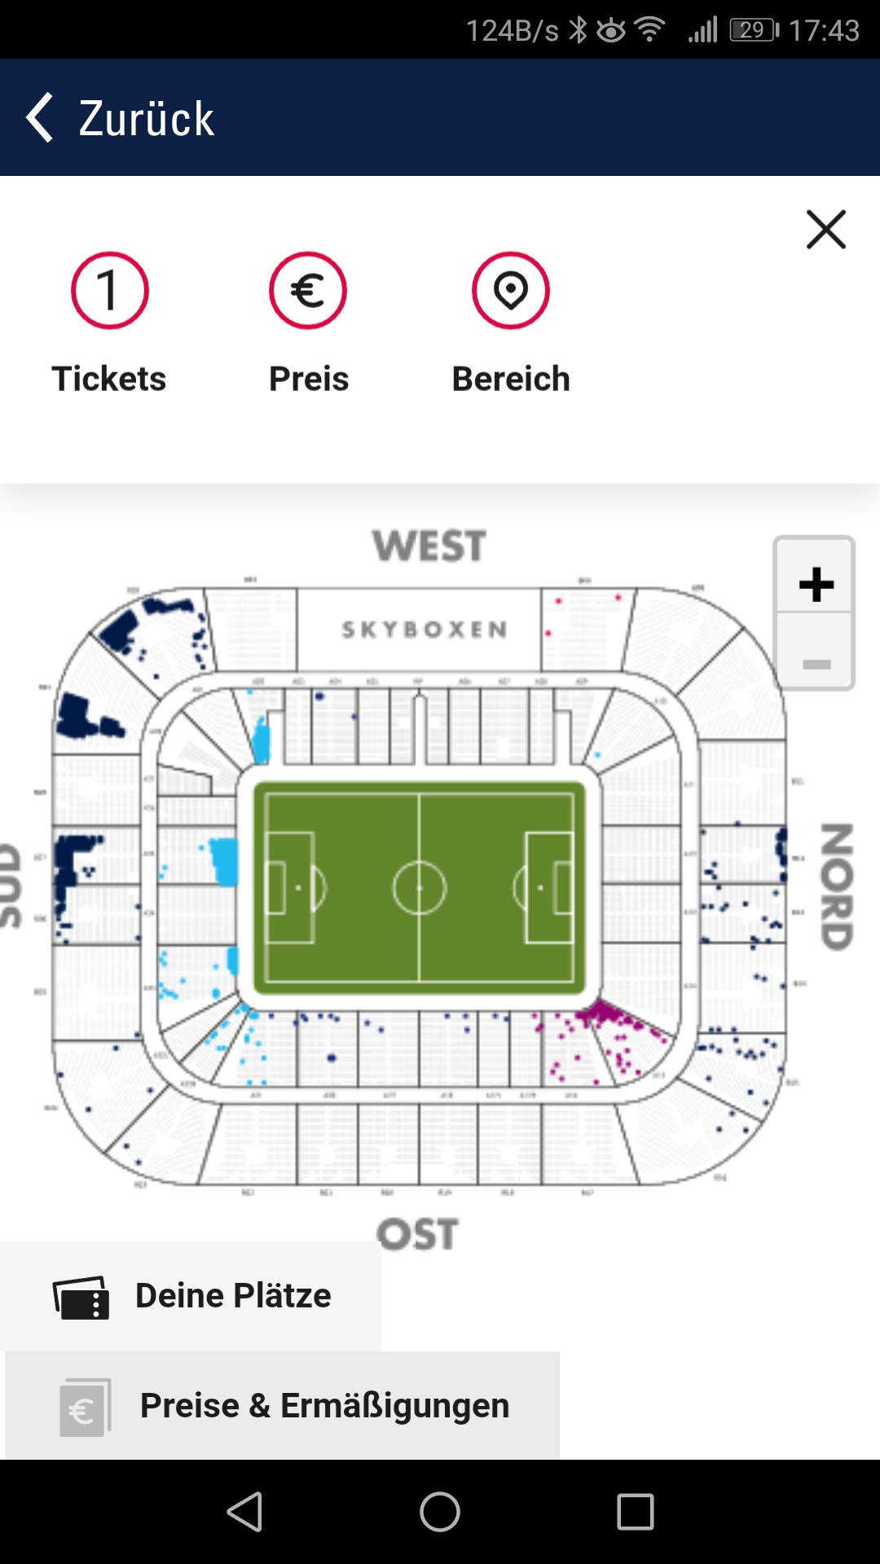Open the Preis euro filter icon
The image size is (880, 1564).
pos(308,291)
